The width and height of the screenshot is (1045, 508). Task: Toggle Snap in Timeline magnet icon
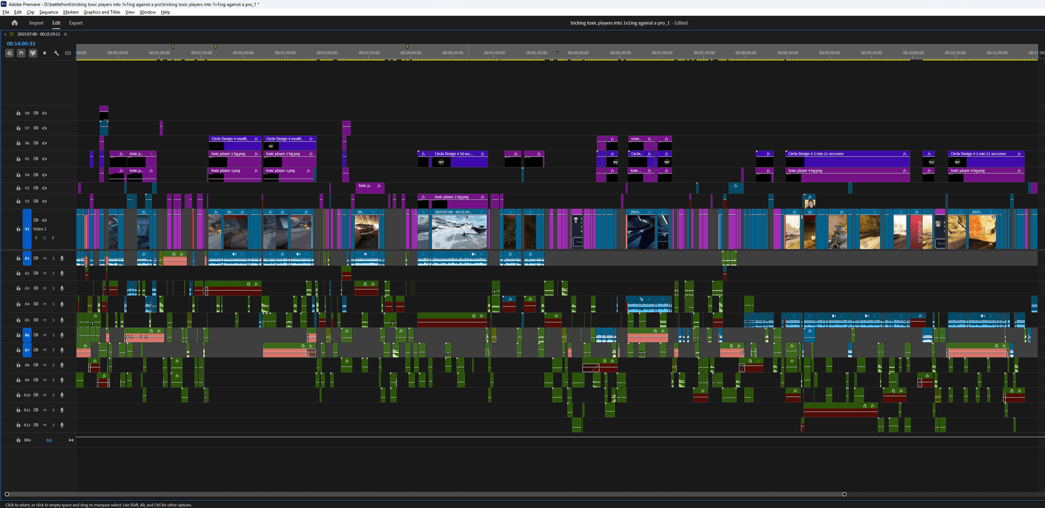click(21, 53)
